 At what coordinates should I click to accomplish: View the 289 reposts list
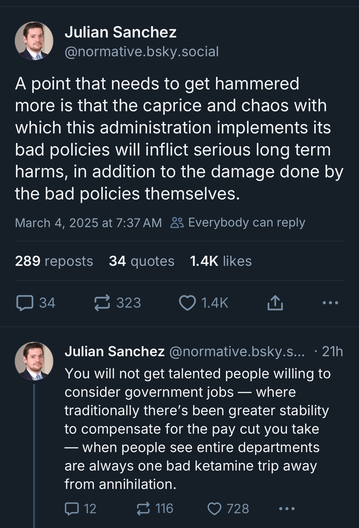point(54,261)
